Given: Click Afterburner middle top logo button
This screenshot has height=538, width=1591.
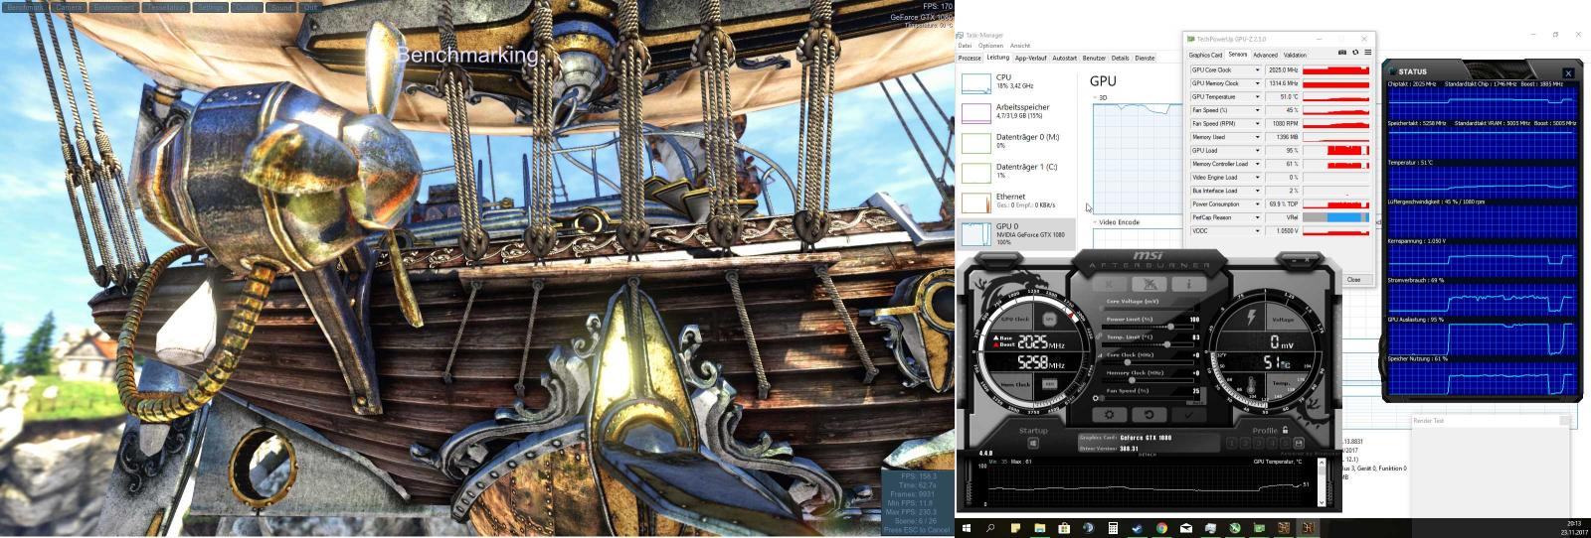Looking at the screenshot, I should pos(1149,284).
